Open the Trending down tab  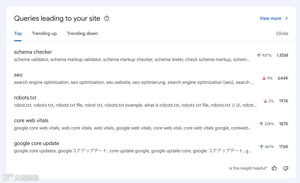tap(82, 34)
